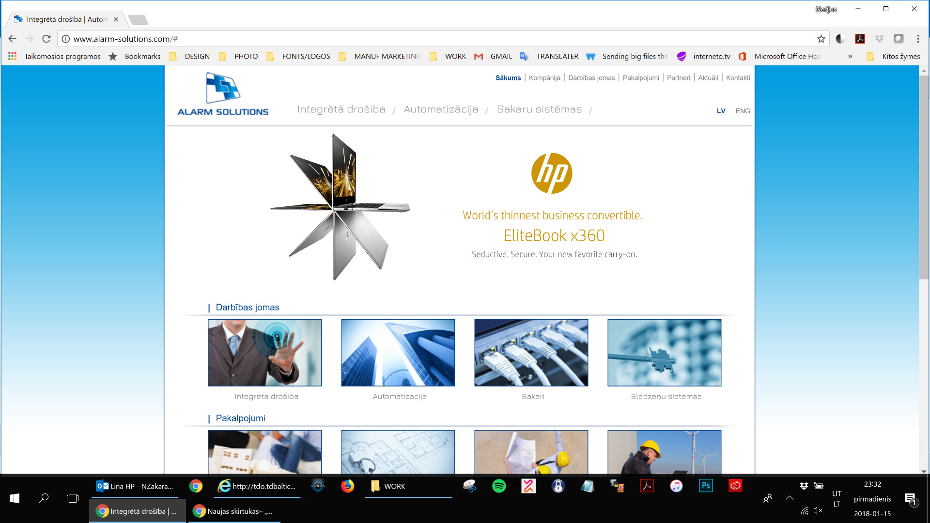The height and width of the screenshot is (523, 930).
Task: Open the Dropbox extension in Chrome toolbar
Action: [879, 39]
